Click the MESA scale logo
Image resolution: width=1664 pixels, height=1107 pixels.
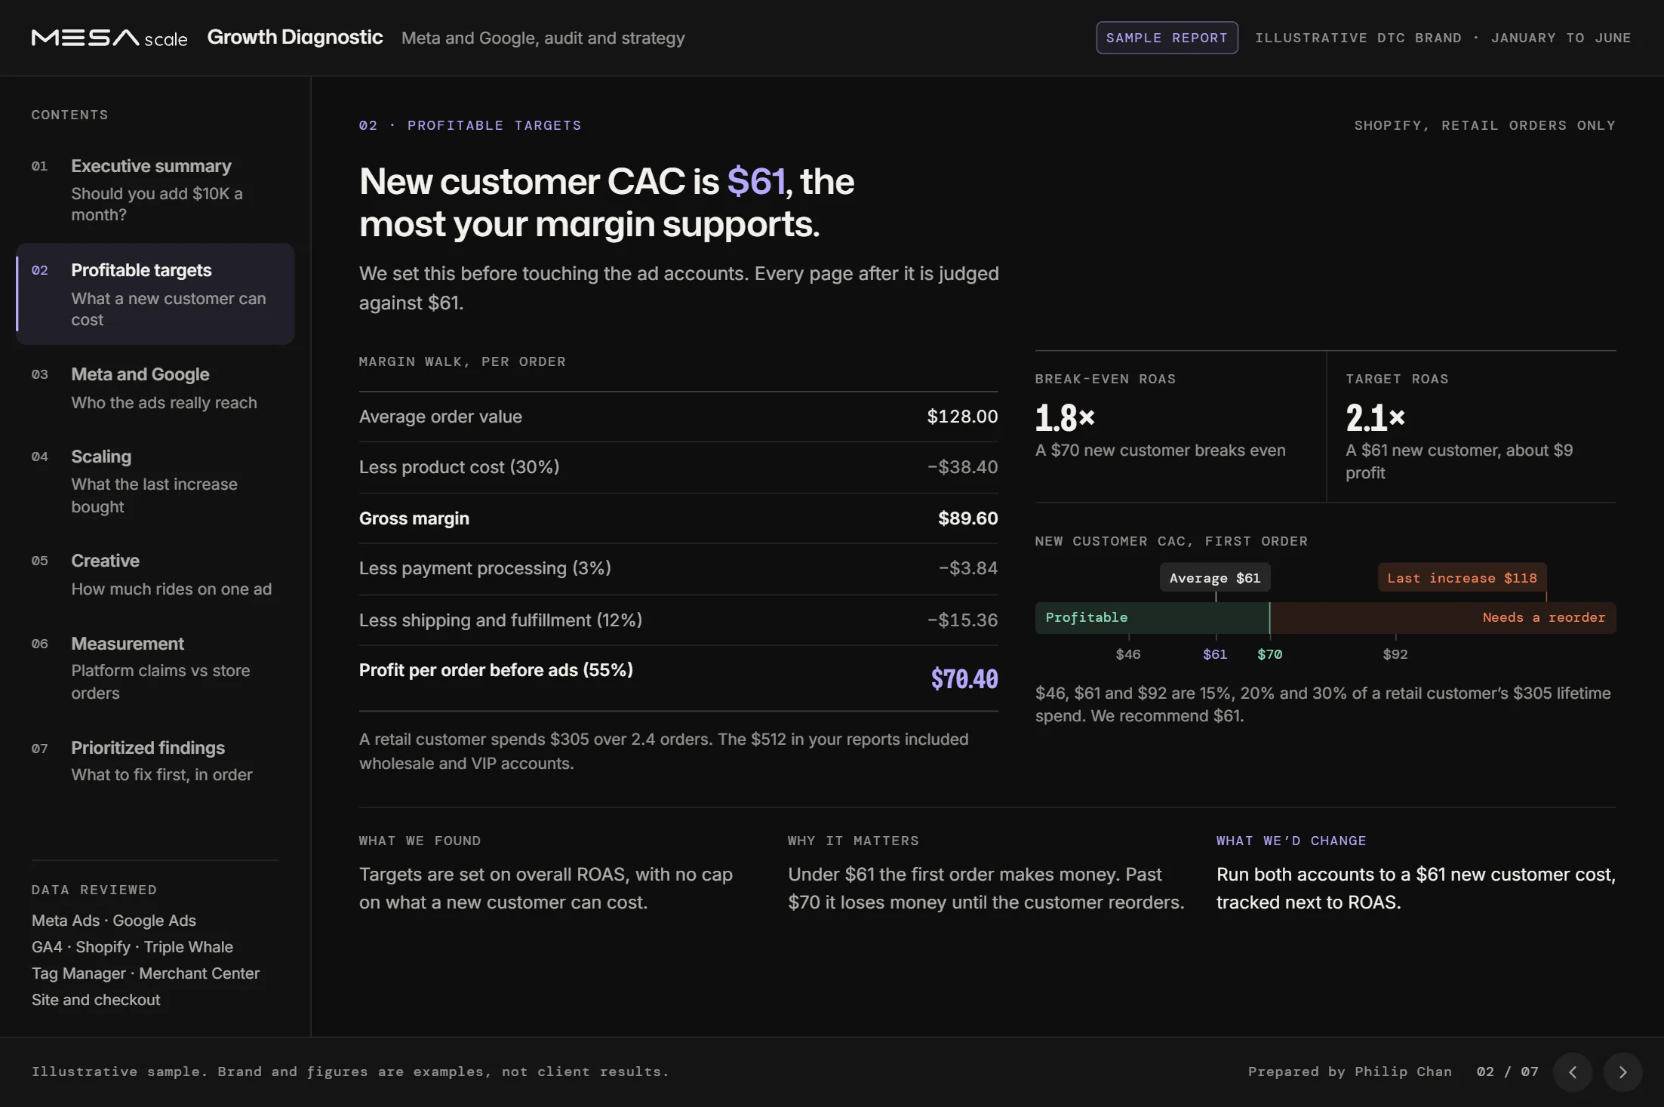tap(109, 38)
